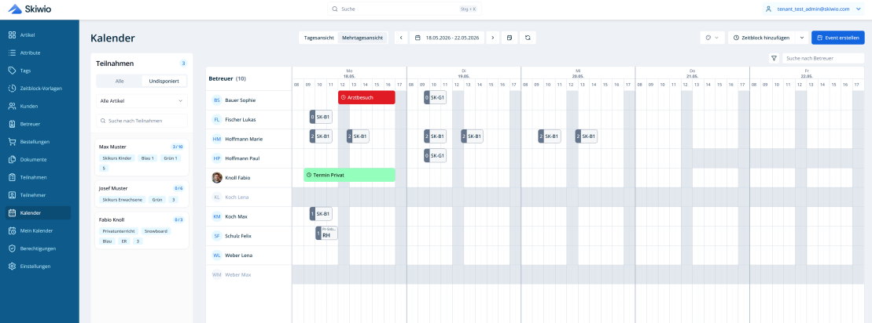Click the 3/10 count on Max Muster
The height and width of the screenshot is (323, 872).
(178, 147)
